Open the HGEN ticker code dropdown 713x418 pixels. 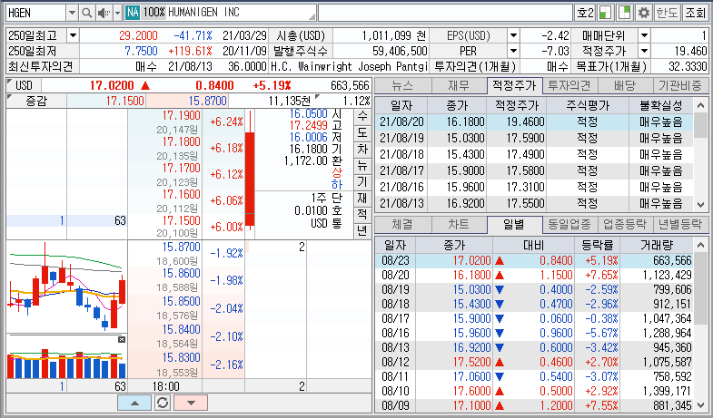(x=72, y=13)
